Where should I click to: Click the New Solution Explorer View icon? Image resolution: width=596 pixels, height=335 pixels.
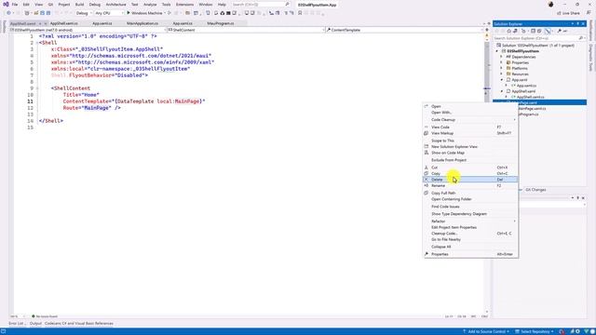point(427,147)
